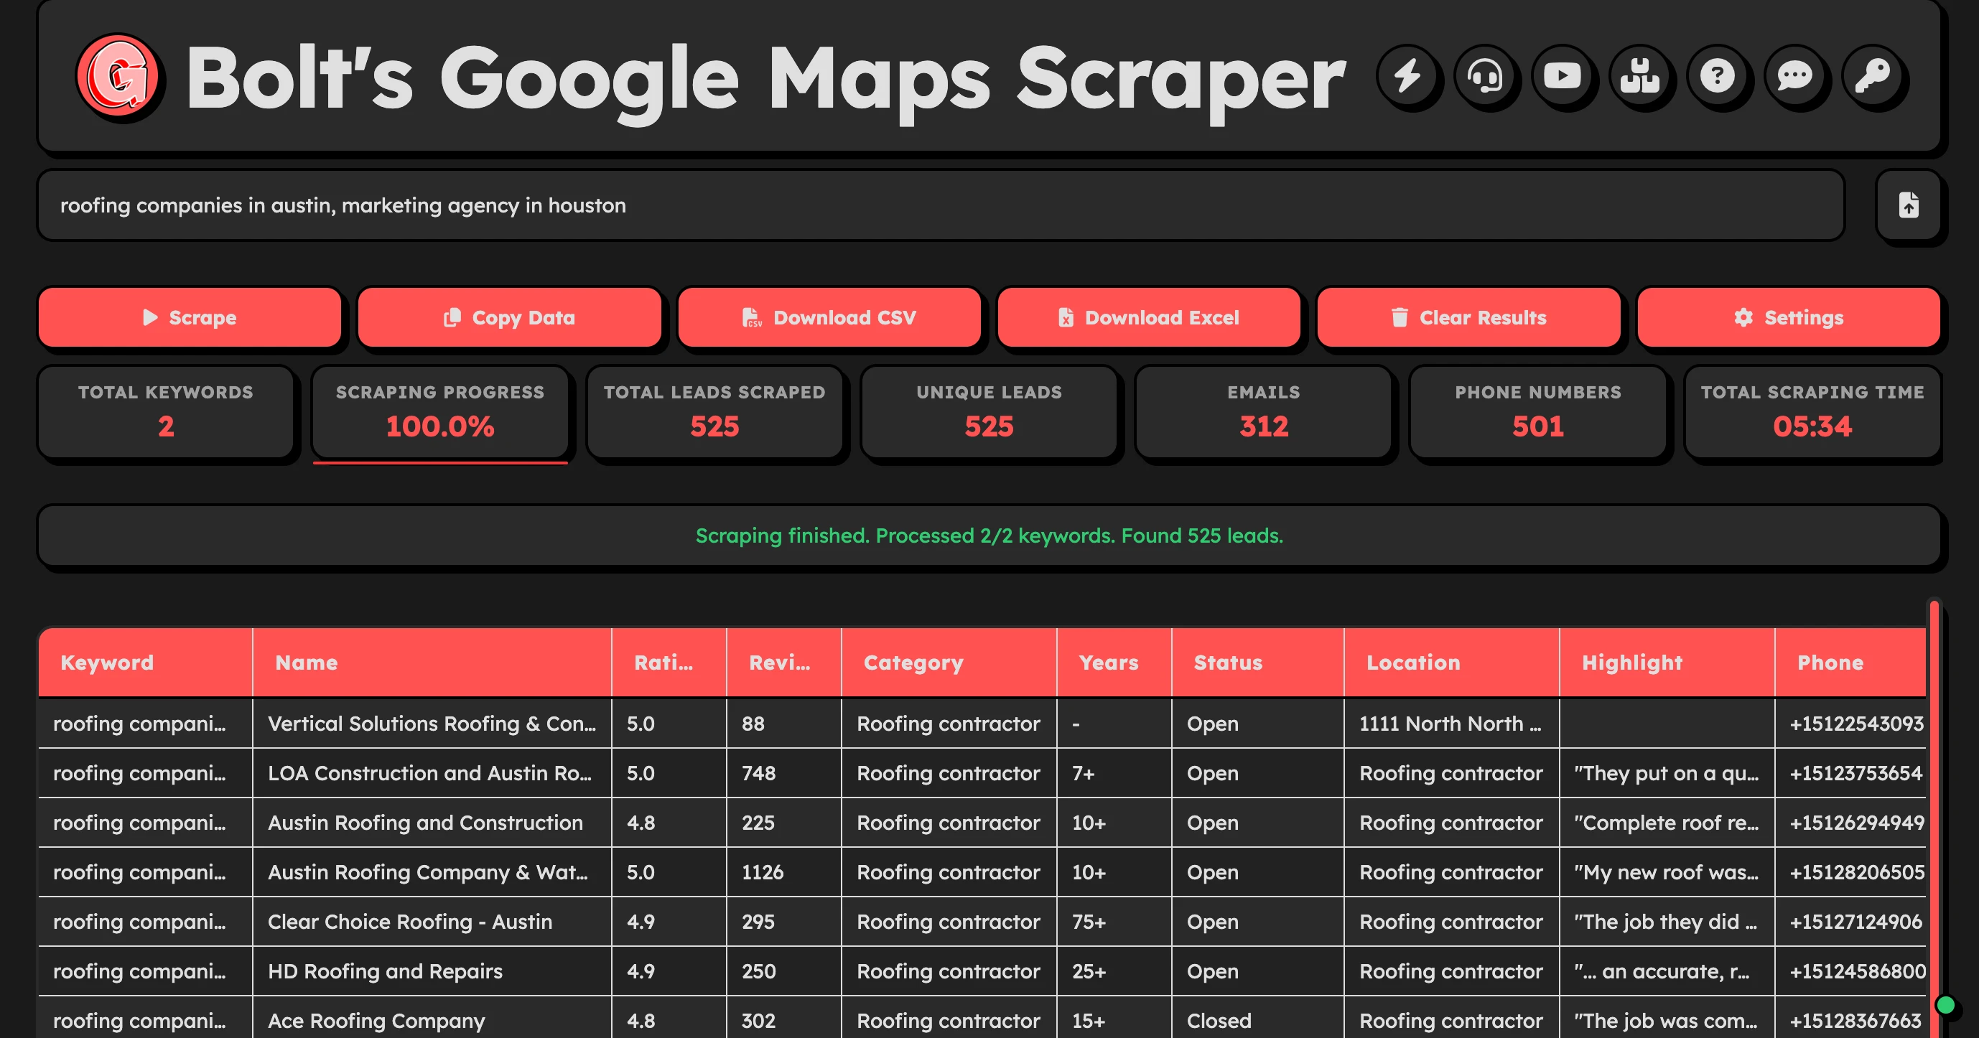
Task: Click the lightning bolt icon in header
Action: click(1407, 76)
